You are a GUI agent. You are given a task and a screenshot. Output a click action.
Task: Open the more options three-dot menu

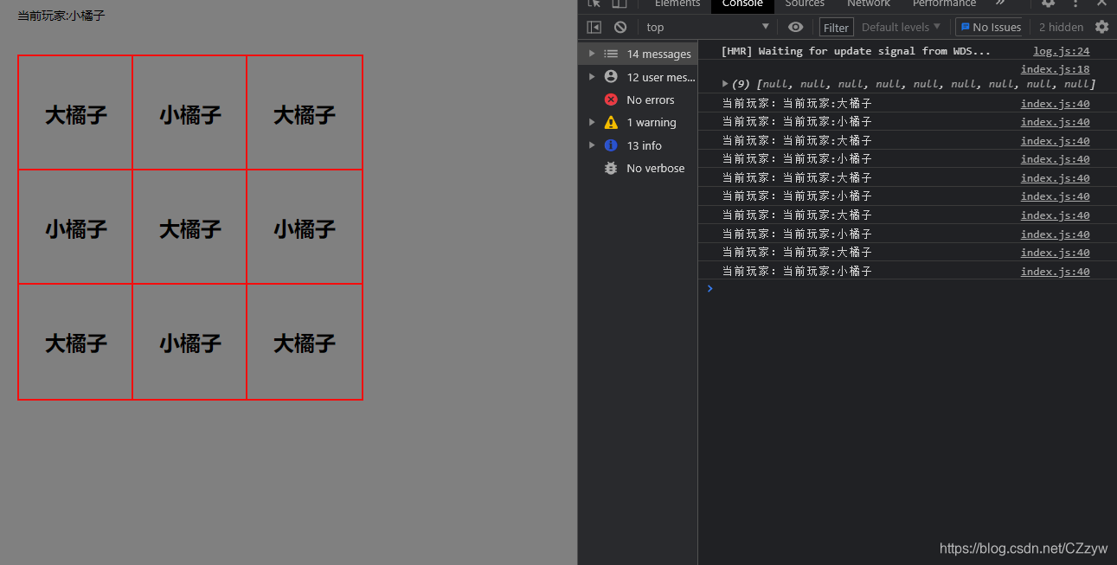(1075, 4)
